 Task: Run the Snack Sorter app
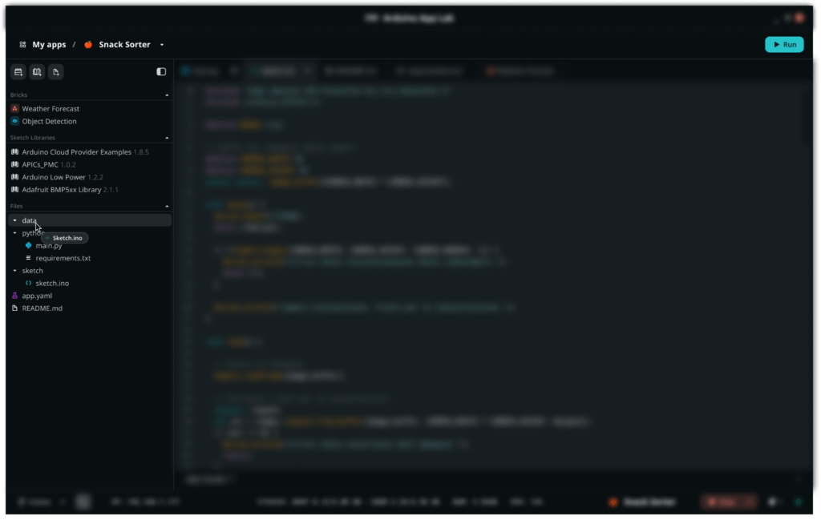[x=783, y=45]
